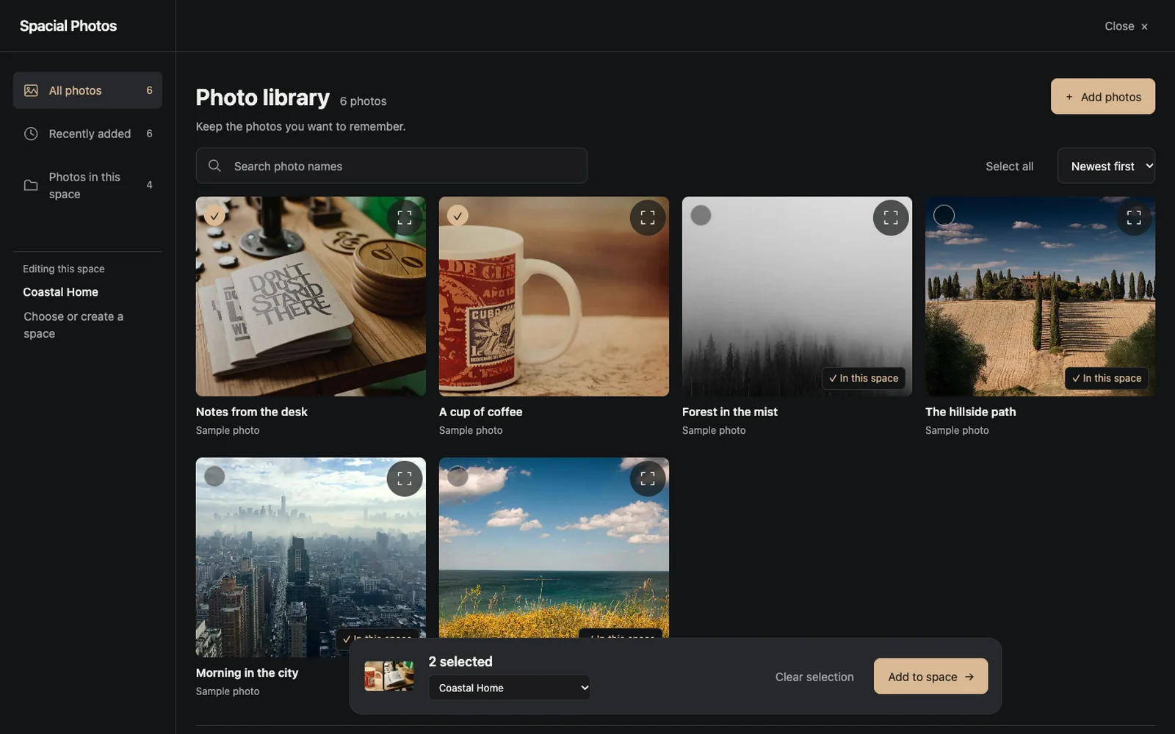This screenshot has height=734, width=1175.
Task: Click the Spacial Photos app title
Action: coord(68,26)
